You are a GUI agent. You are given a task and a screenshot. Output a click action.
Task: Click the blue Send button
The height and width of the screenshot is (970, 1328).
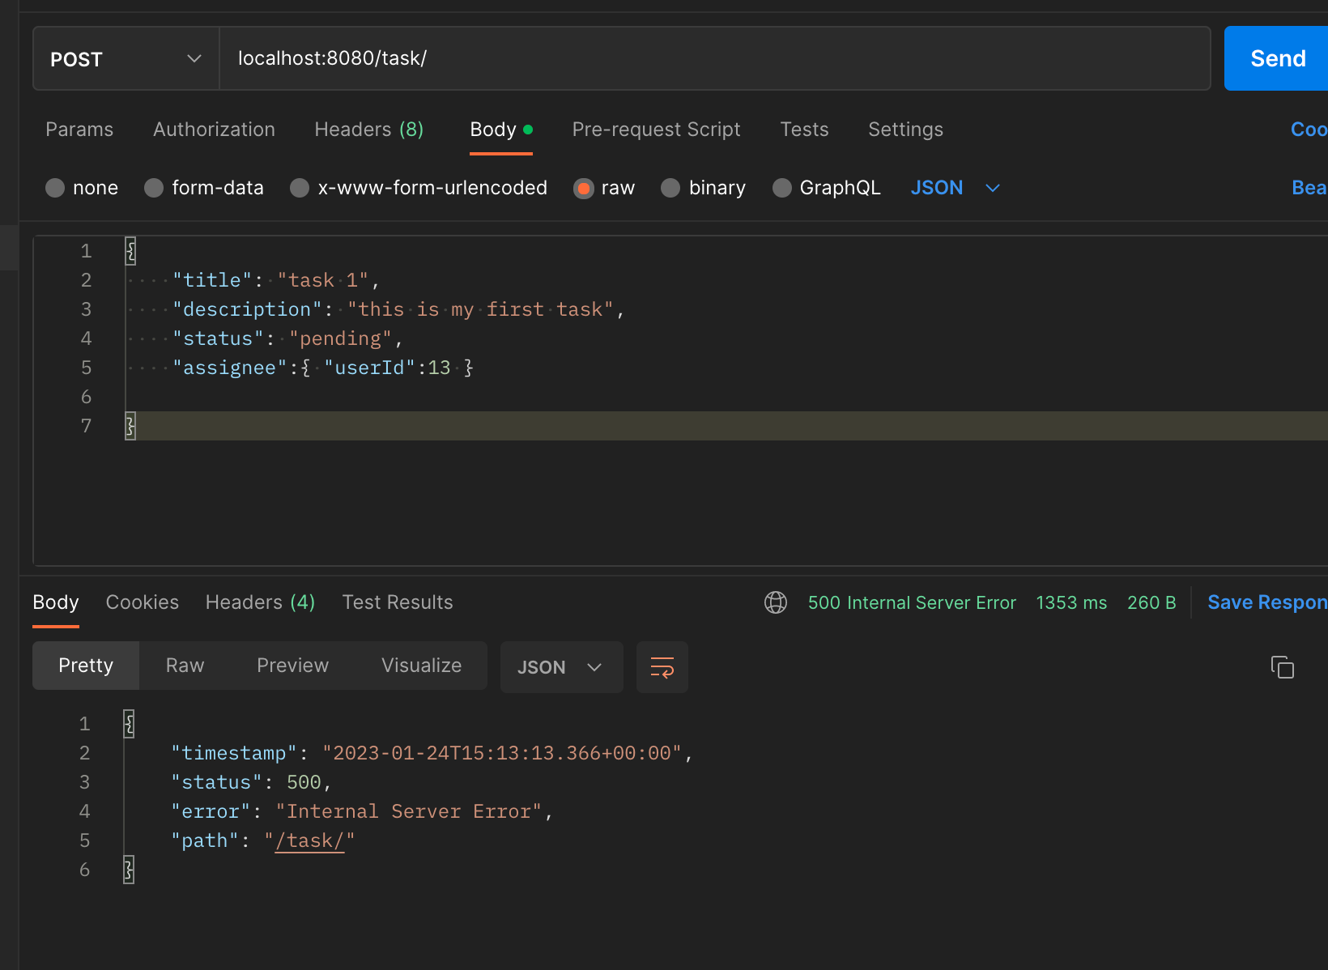(1276, 58)
